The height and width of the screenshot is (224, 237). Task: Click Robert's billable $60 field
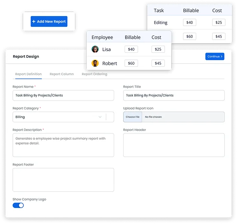(x=131, y=63)
